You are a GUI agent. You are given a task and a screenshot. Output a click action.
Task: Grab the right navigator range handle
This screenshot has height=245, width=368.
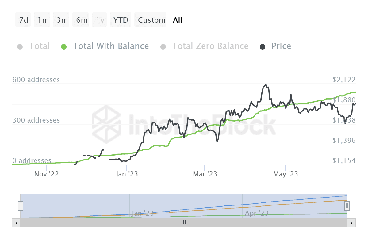[347, 205]
